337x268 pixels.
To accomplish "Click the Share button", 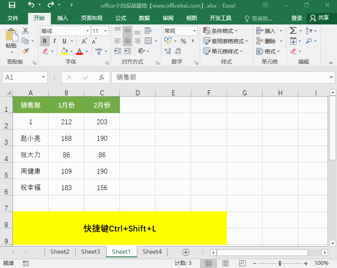I will (319, 18).
